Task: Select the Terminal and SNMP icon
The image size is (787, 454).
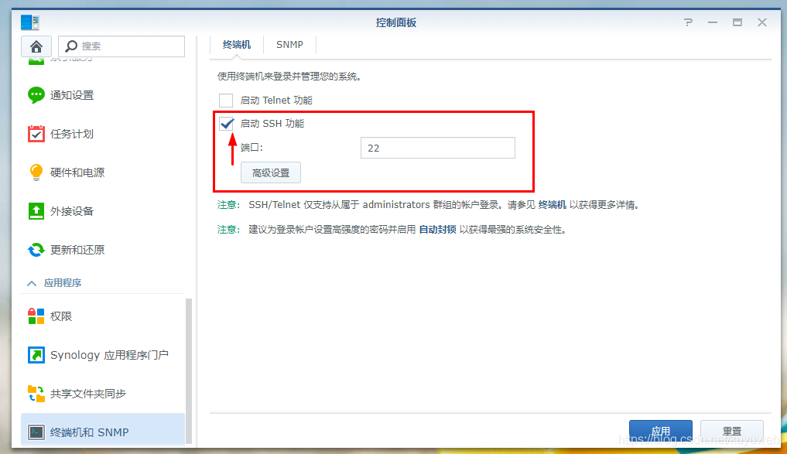Action: (x=36, y=432)
